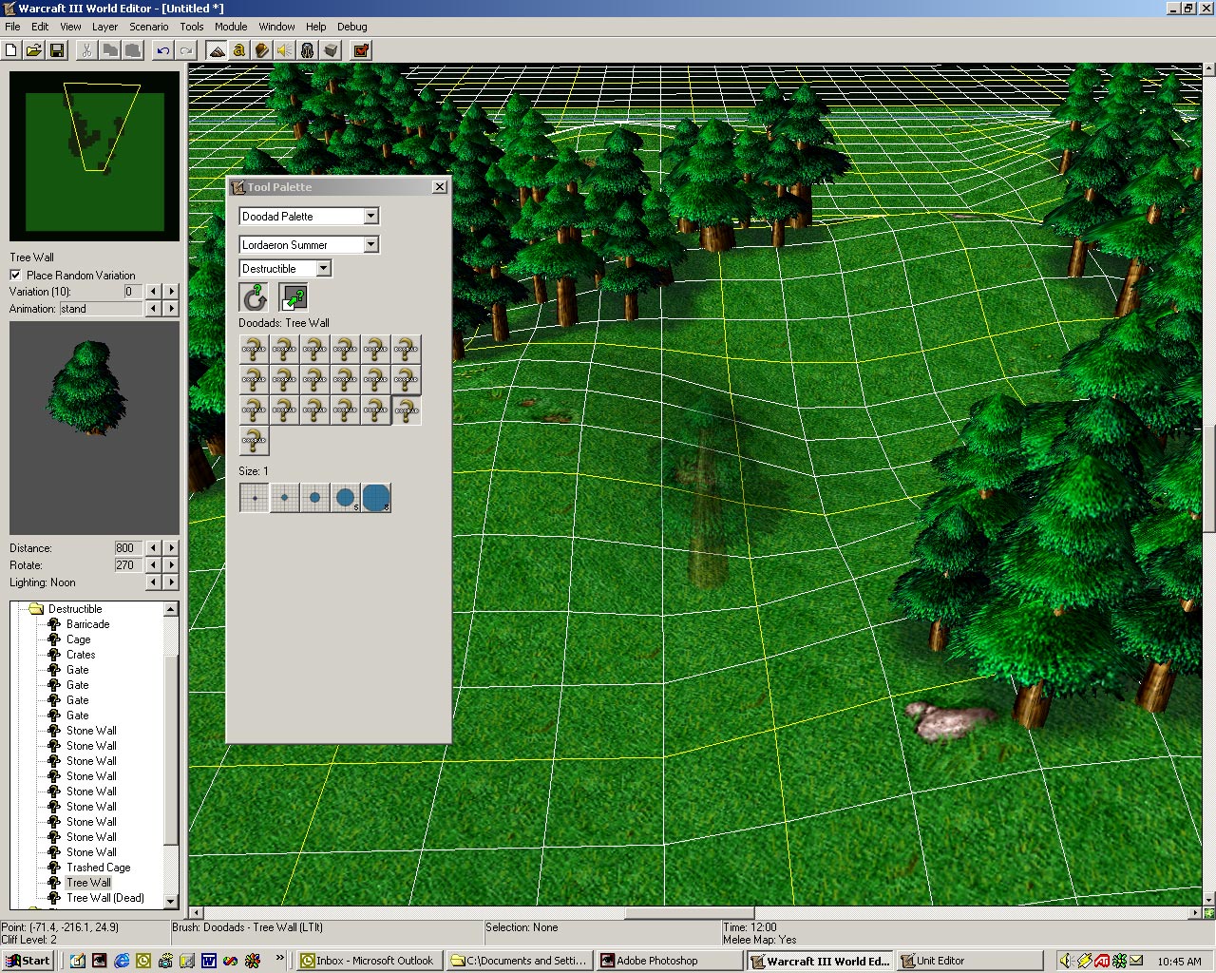1216x973 pixels.
Task: Click the Test Map toolbar icon
Action: coord(361,50)
